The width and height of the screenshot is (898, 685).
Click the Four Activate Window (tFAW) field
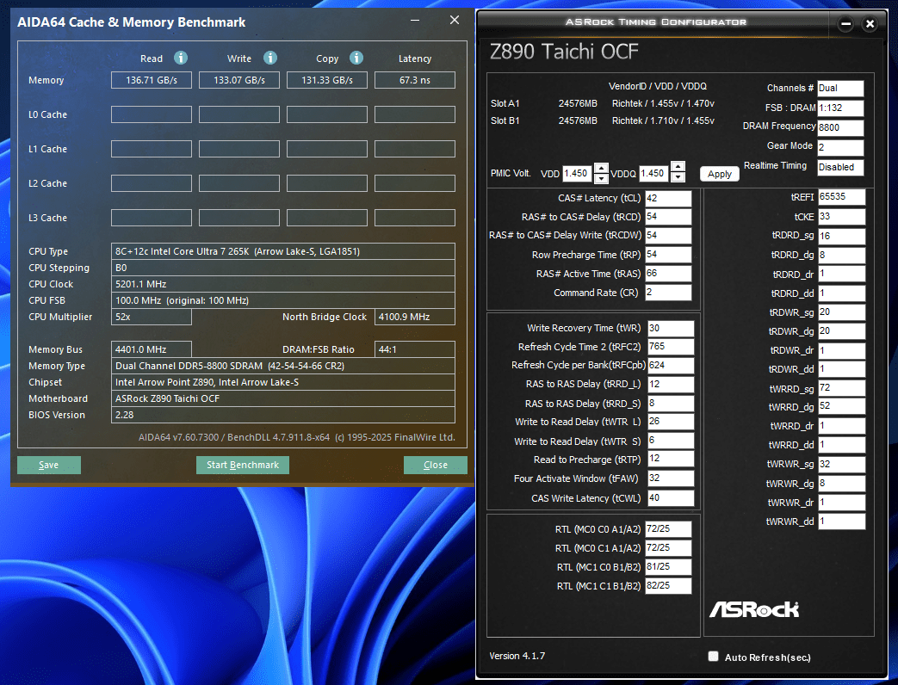(x=671, y=478)
